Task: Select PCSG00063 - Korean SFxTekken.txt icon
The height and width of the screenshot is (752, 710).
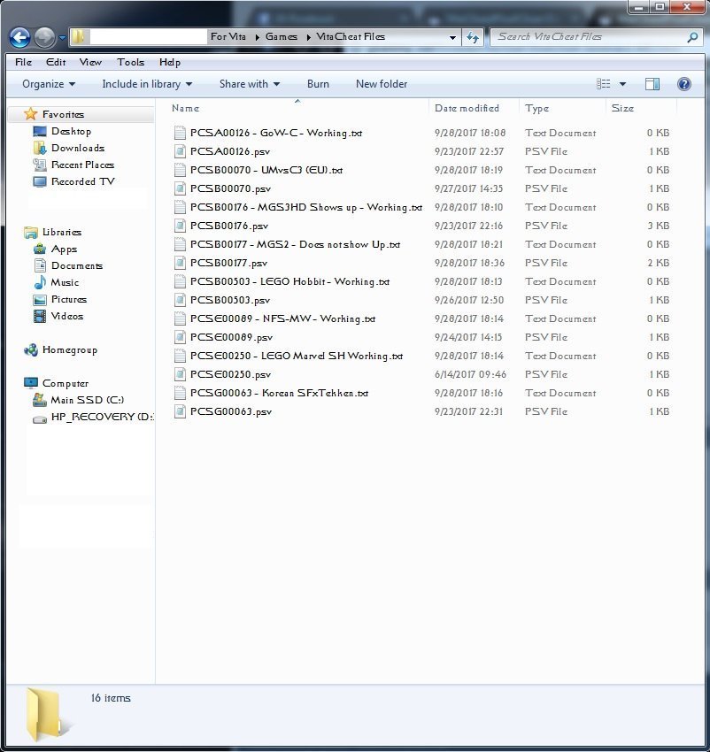Action: point(180,393)
